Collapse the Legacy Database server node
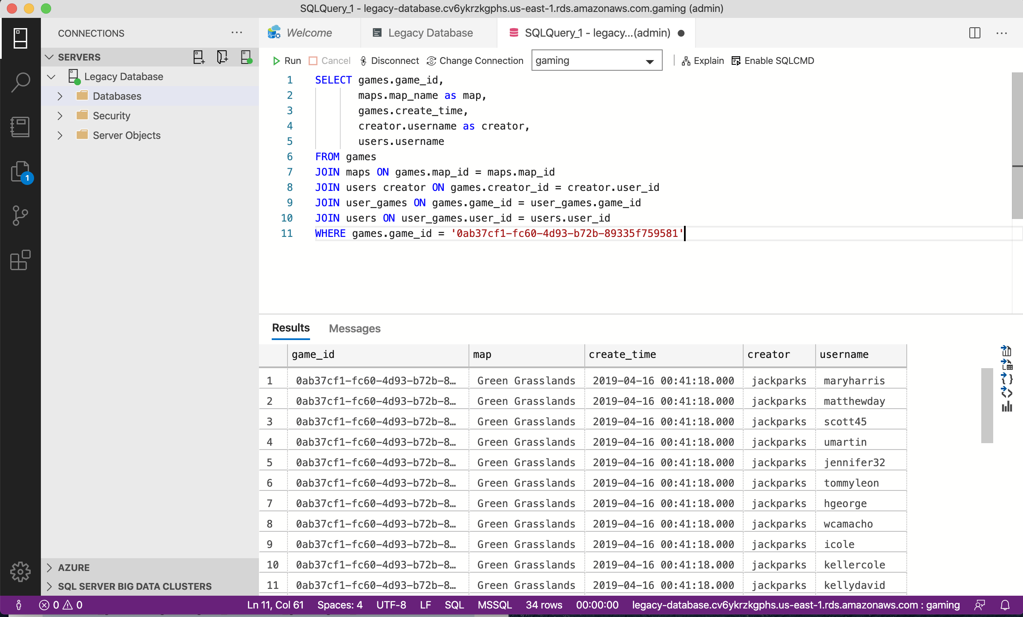 click(x=51, y=77)
